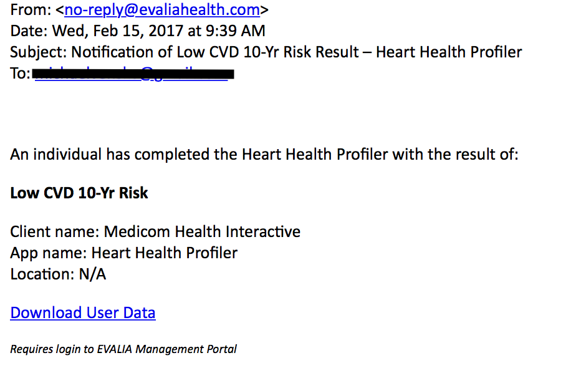Open the Download User Data link

[x=83, y=312]
